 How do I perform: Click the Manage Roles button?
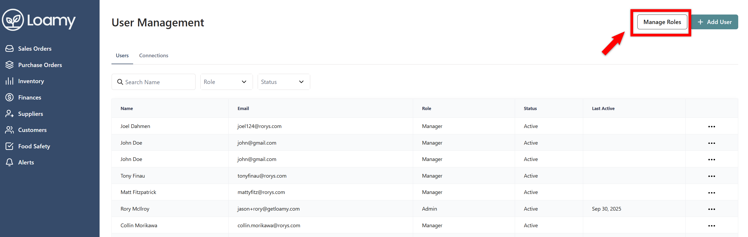click(662, 22)
